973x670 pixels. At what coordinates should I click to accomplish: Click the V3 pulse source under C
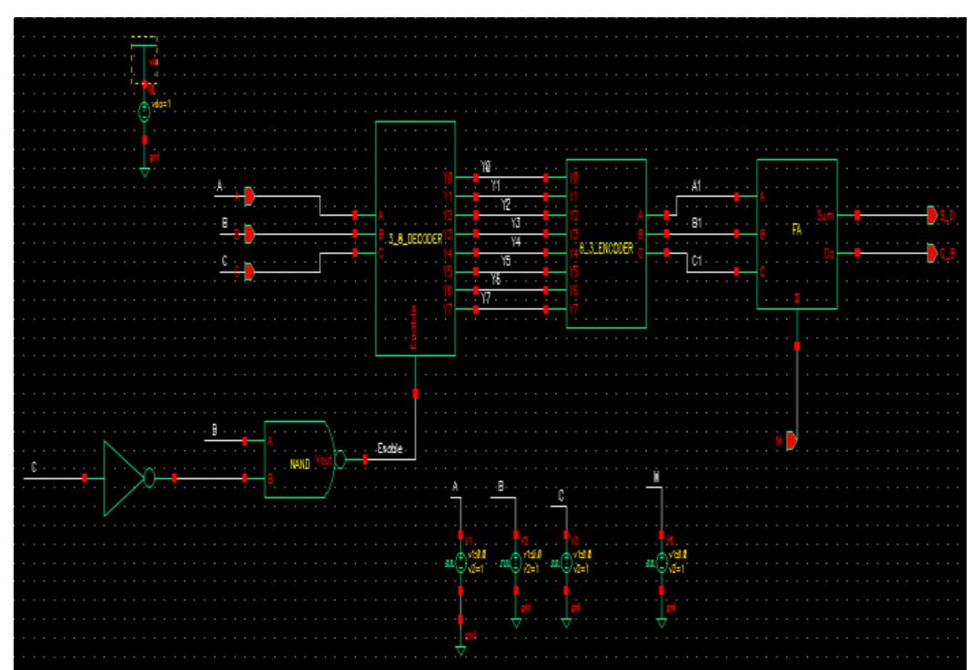pos(567,560)
